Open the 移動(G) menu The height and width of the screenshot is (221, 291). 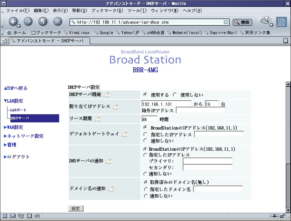tap(79, 11)
